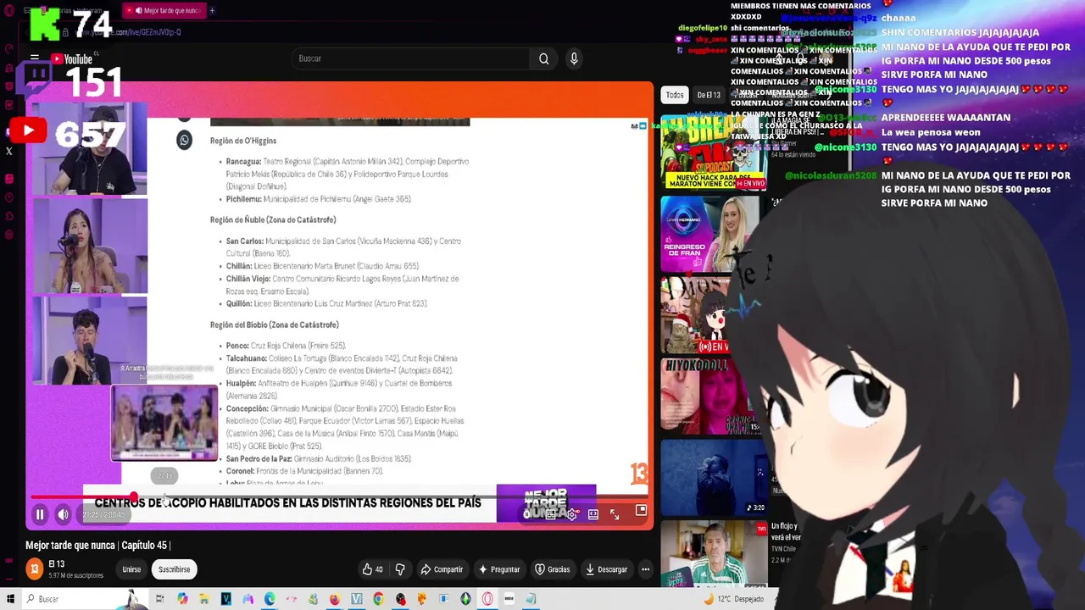Click the Compartir share button
The width and height of the screenshot is (1085, 610).
click(x=442, y=569)
